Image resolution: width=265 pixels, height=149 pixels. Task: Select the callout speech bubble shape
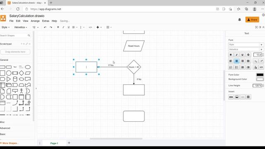click(x=15, y=91)
